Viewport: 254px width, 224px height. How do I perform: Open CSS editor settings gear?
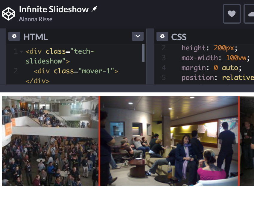(162, 36)
